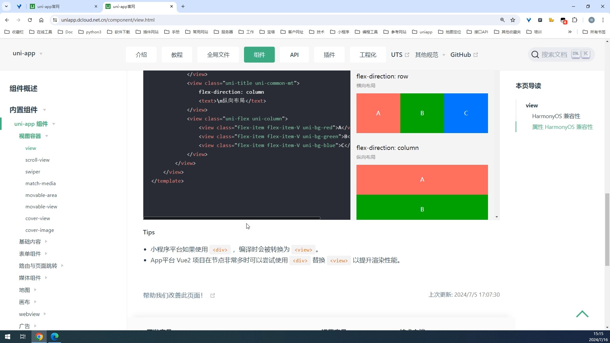This screenshot has height=343, width=610.
Task: Jump to 属性 HarmonyOS 兼容性 section
Action: (x=562, y=127)
